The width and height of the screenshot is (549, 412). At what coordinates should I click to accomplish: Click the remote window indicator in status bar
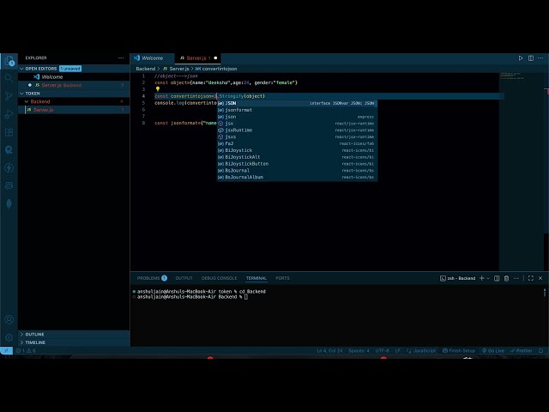6,350
